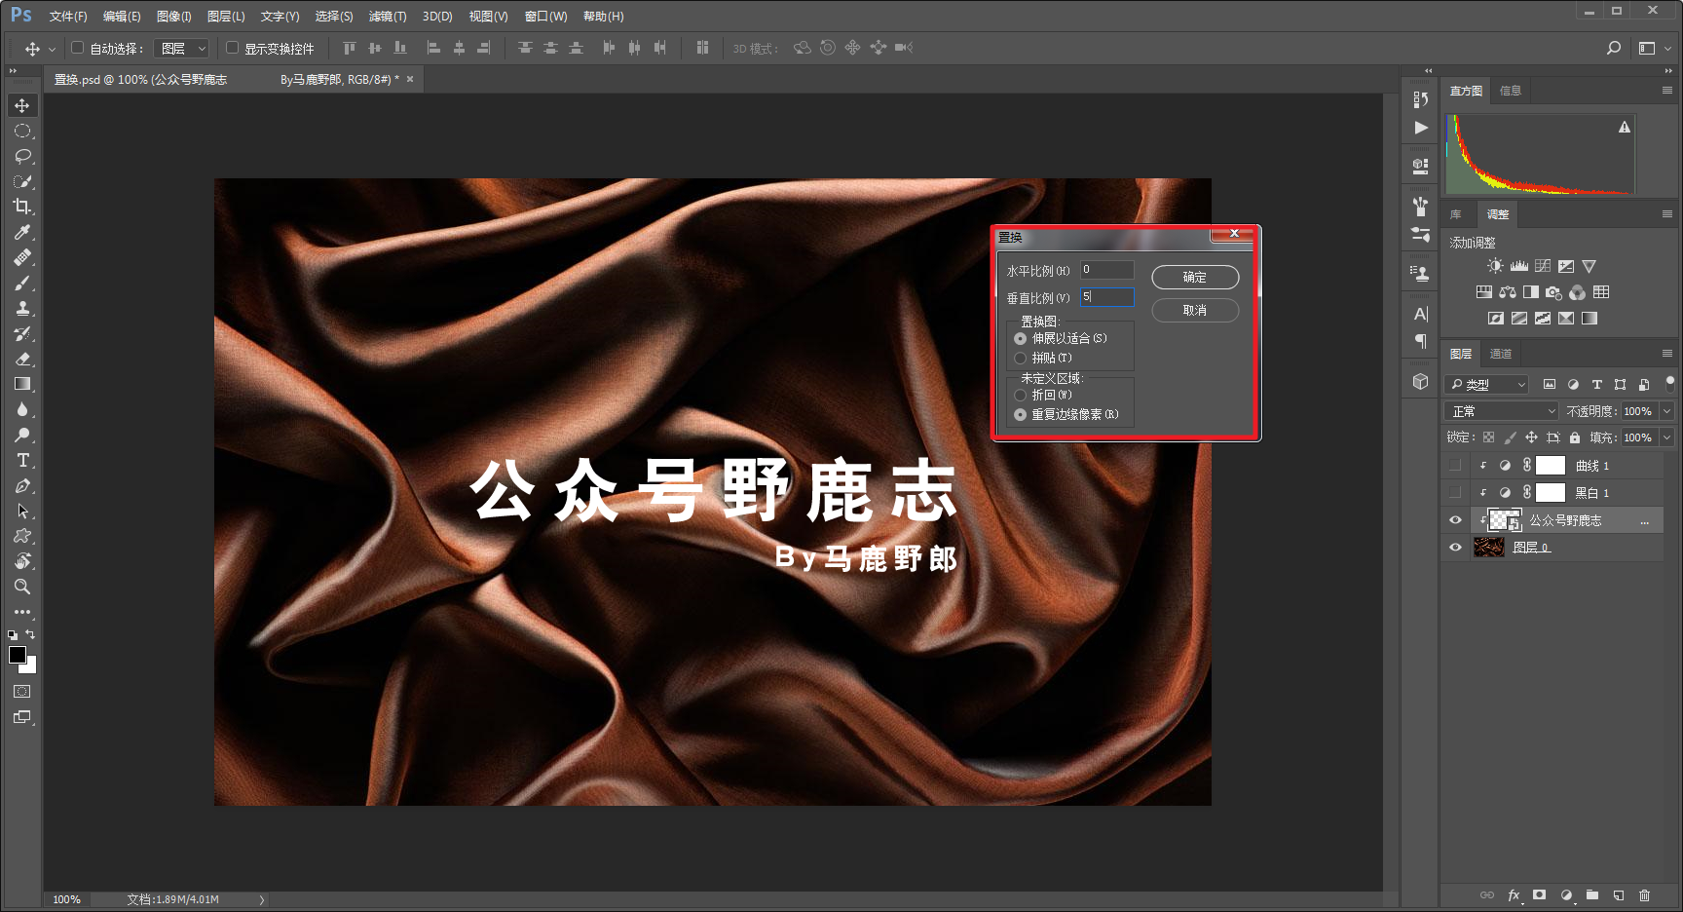This screenshot has width=1683, height=912.
Task: Select the Lasso tool
Action: (x=22, y=156)
